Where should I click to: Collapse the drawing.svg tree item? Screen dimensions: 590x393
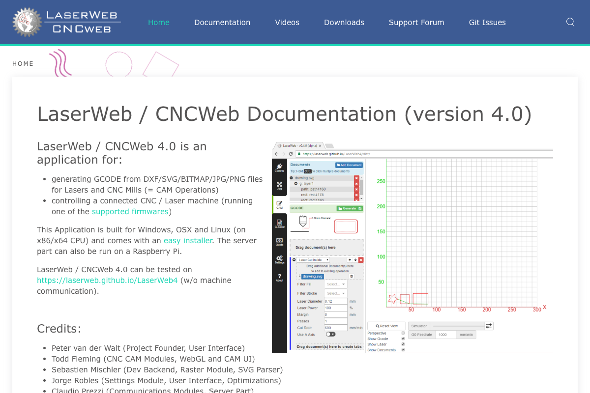(x=292, y=178)
